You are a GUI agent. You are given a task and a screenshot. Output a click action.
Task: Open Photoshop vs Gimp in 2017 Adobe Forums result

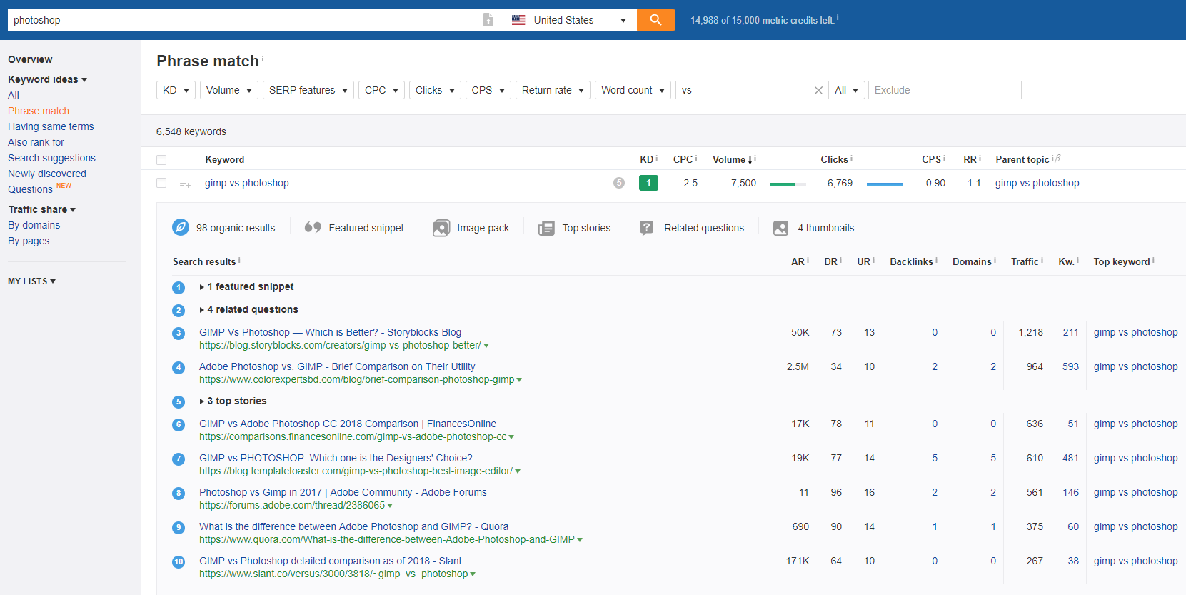tap(343, 492)
